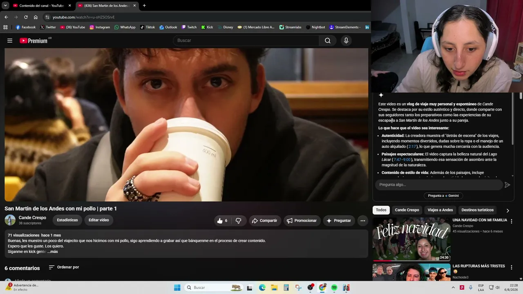Like the video with thumbs up
This screenshot has width=523, height=294.
pyautogui.click(x=222, y=220)
